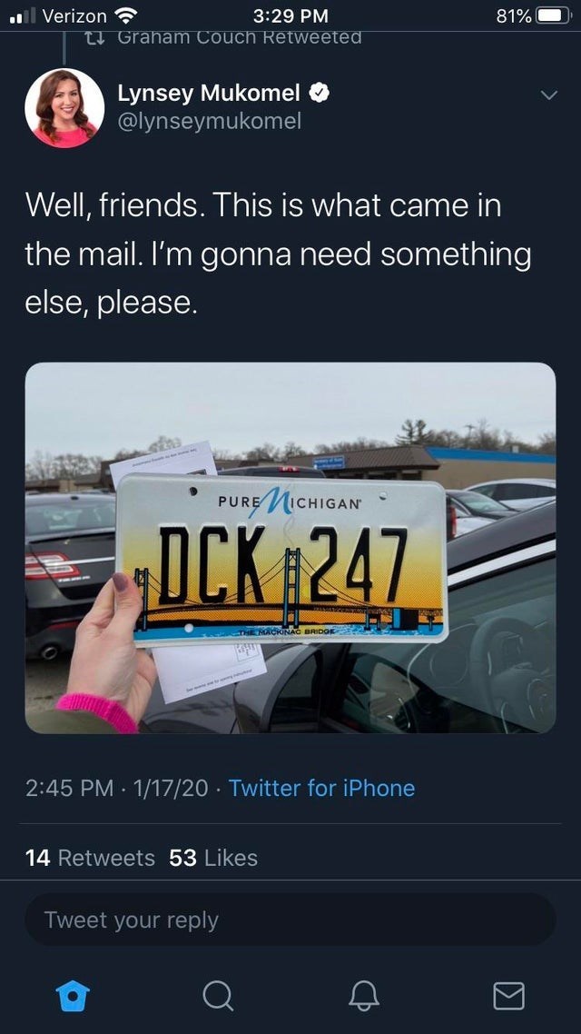Tap the tweet text about the mail
Viewport: 581px width, 1034px height.
pyautogui.click(x=278, y=254)
